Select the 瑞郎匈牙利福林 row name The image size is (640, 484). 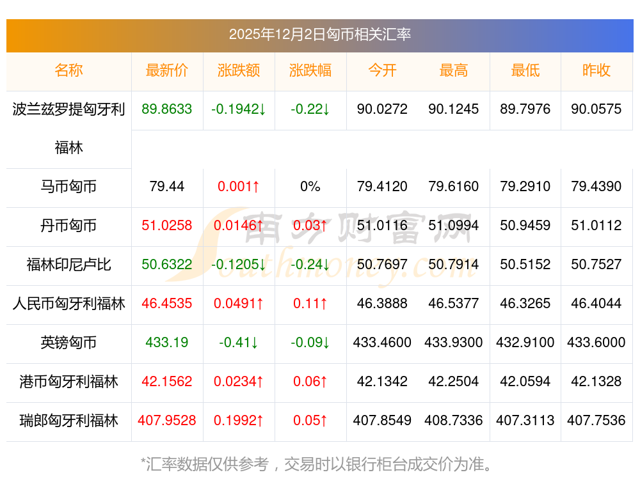point(68,421)
